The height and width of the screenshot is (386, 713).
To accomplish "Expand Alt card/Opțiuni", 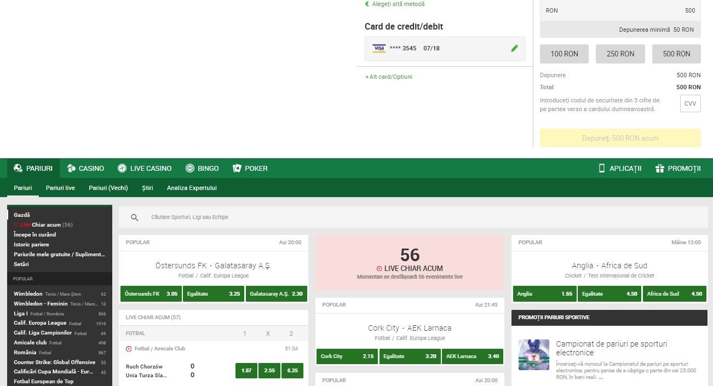I will (389, 77).
